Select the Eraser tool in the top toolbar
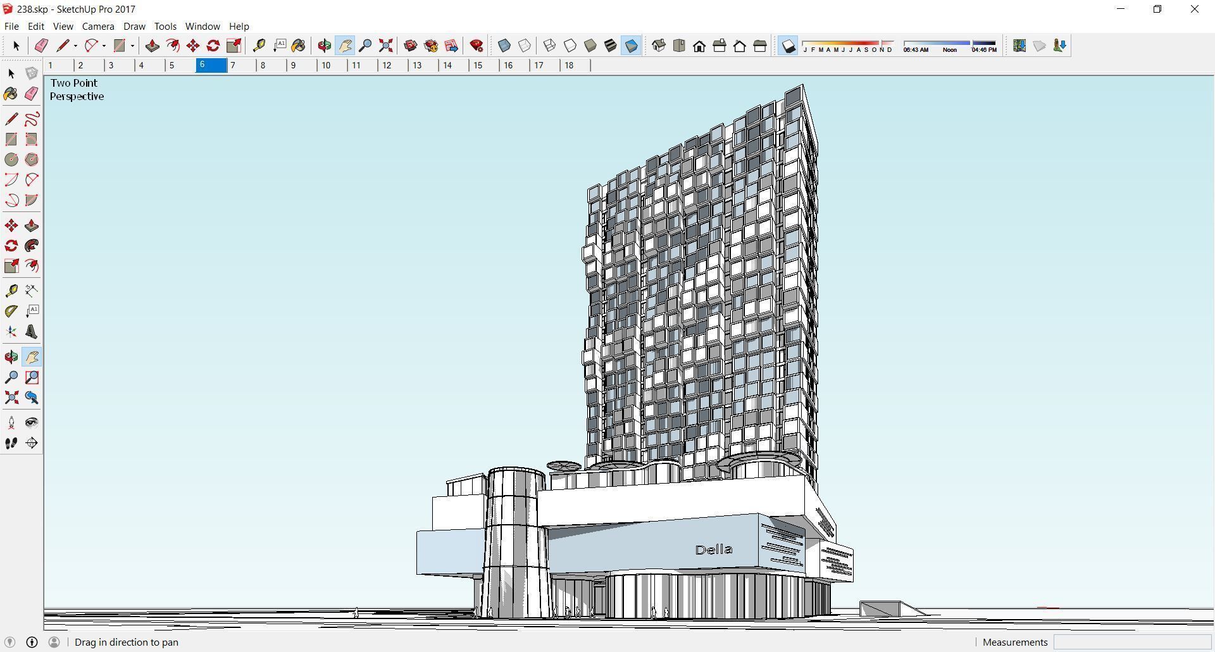 [42, 46]
